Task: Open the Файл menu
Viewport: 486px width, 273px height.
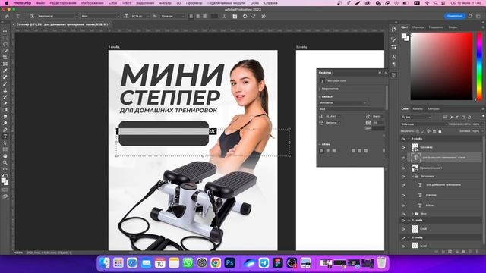Action: tap(40, 3)
